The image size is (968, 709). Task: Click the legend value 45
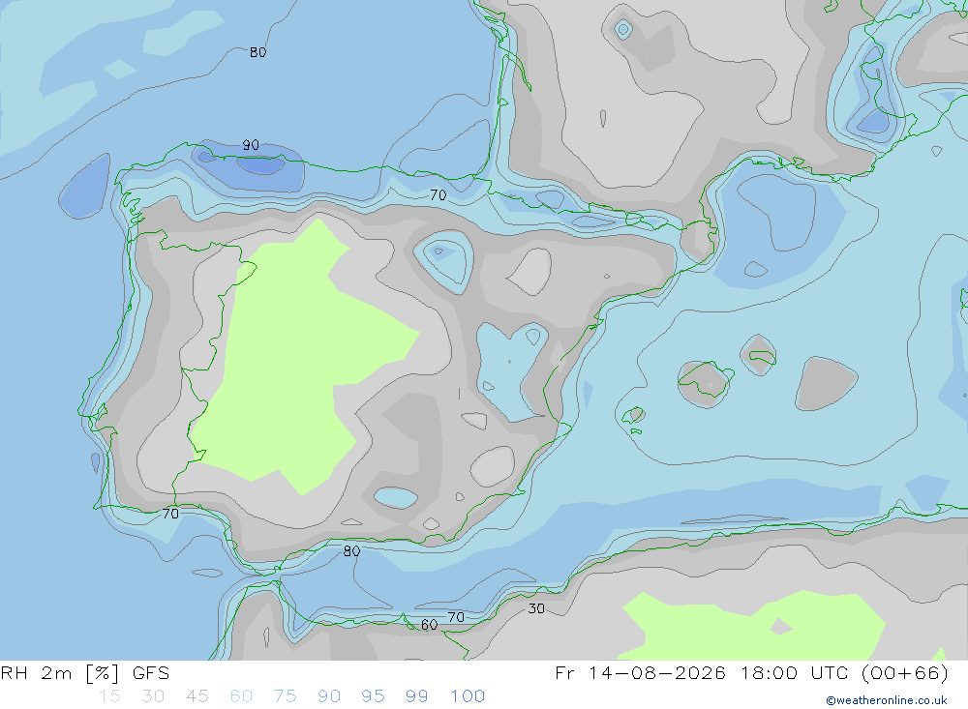click(197, 696)
